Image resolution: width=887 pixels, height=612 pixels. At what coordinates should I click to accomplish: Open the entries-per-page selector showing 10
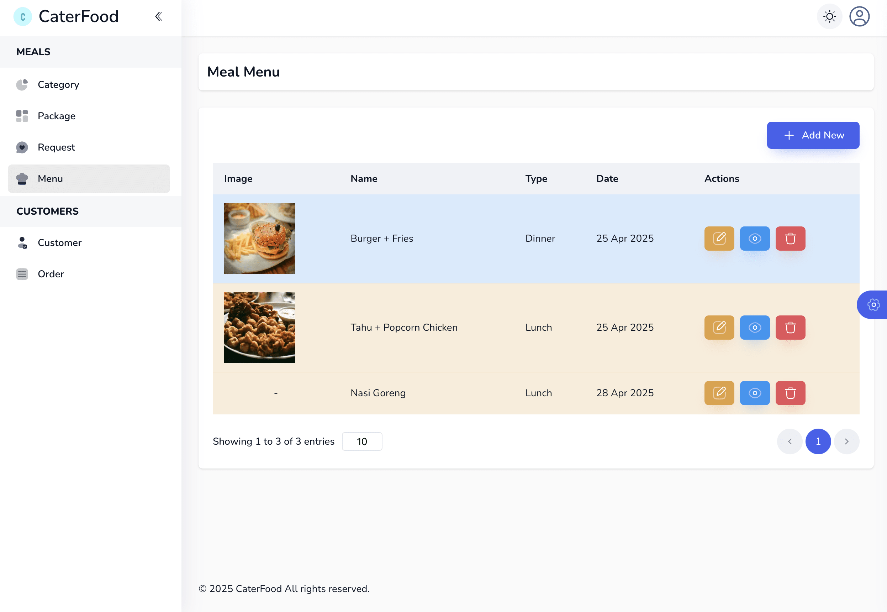point(362,441)
